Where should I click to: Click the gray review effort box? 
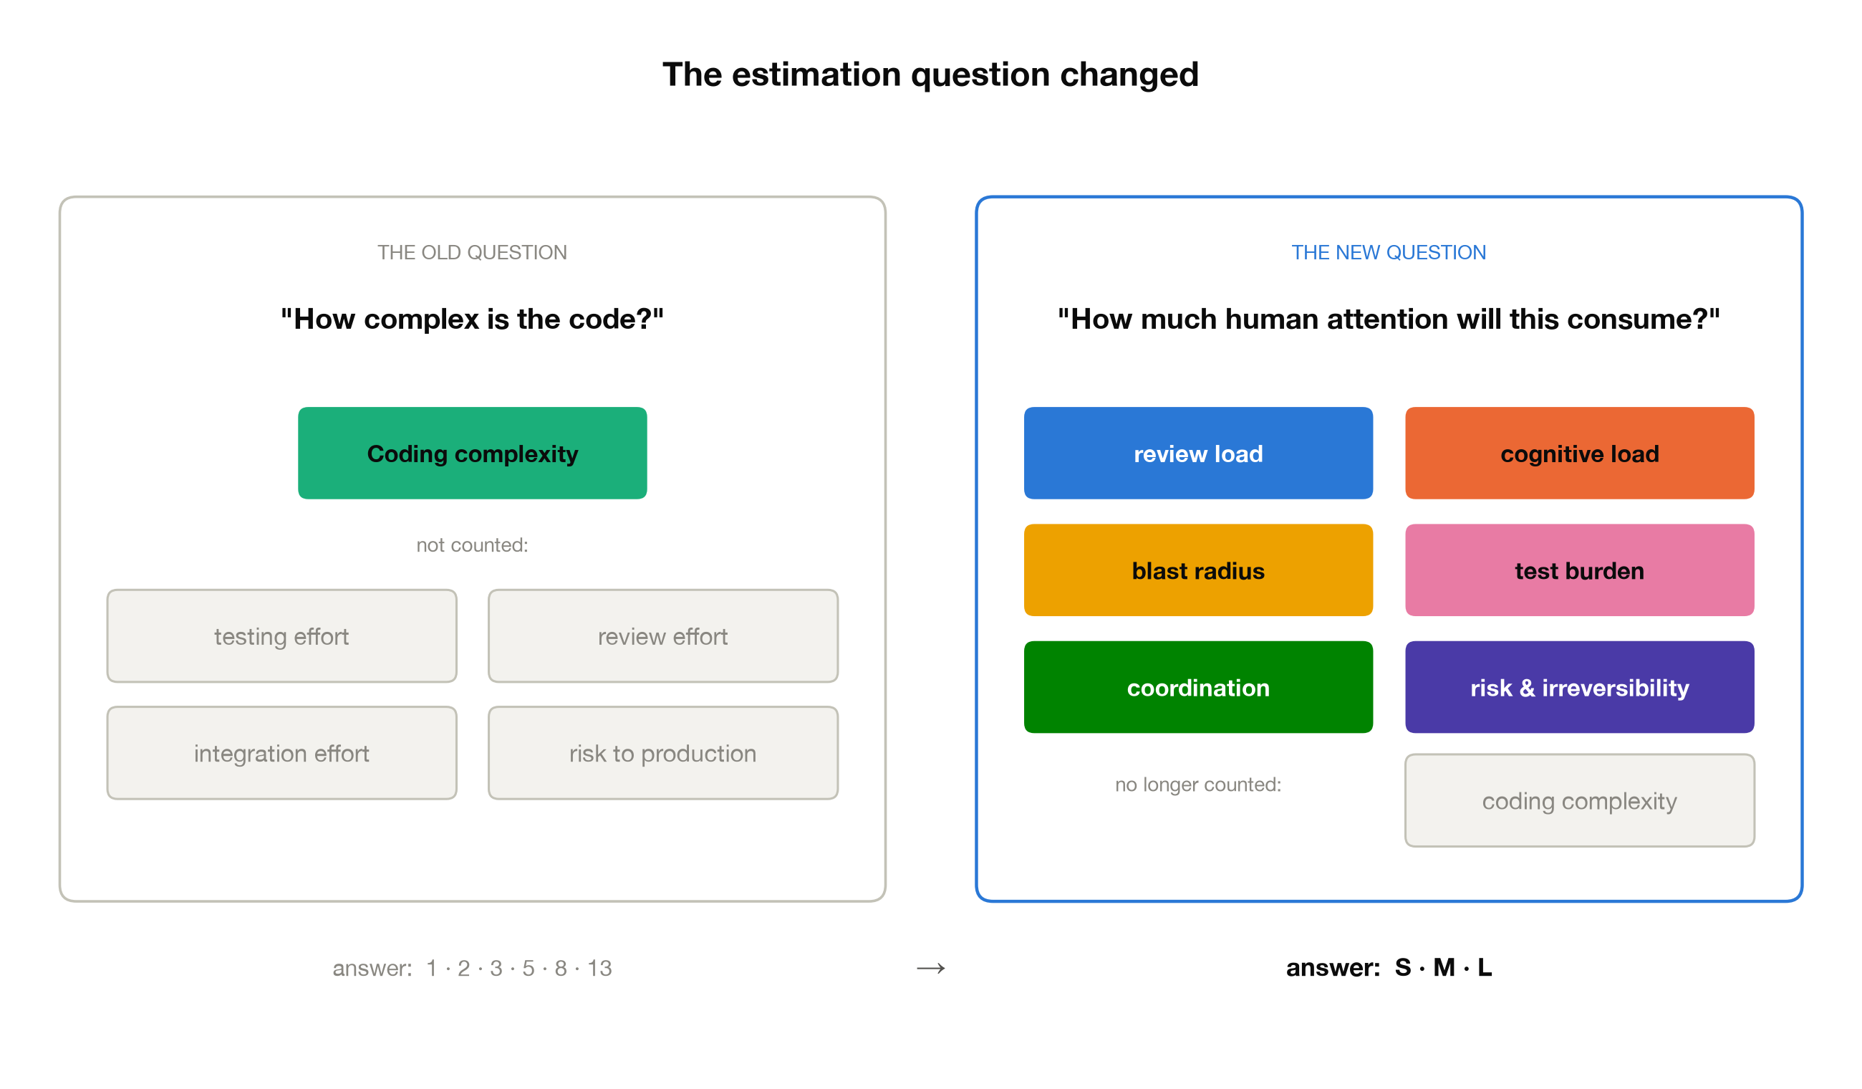[662, 635]
